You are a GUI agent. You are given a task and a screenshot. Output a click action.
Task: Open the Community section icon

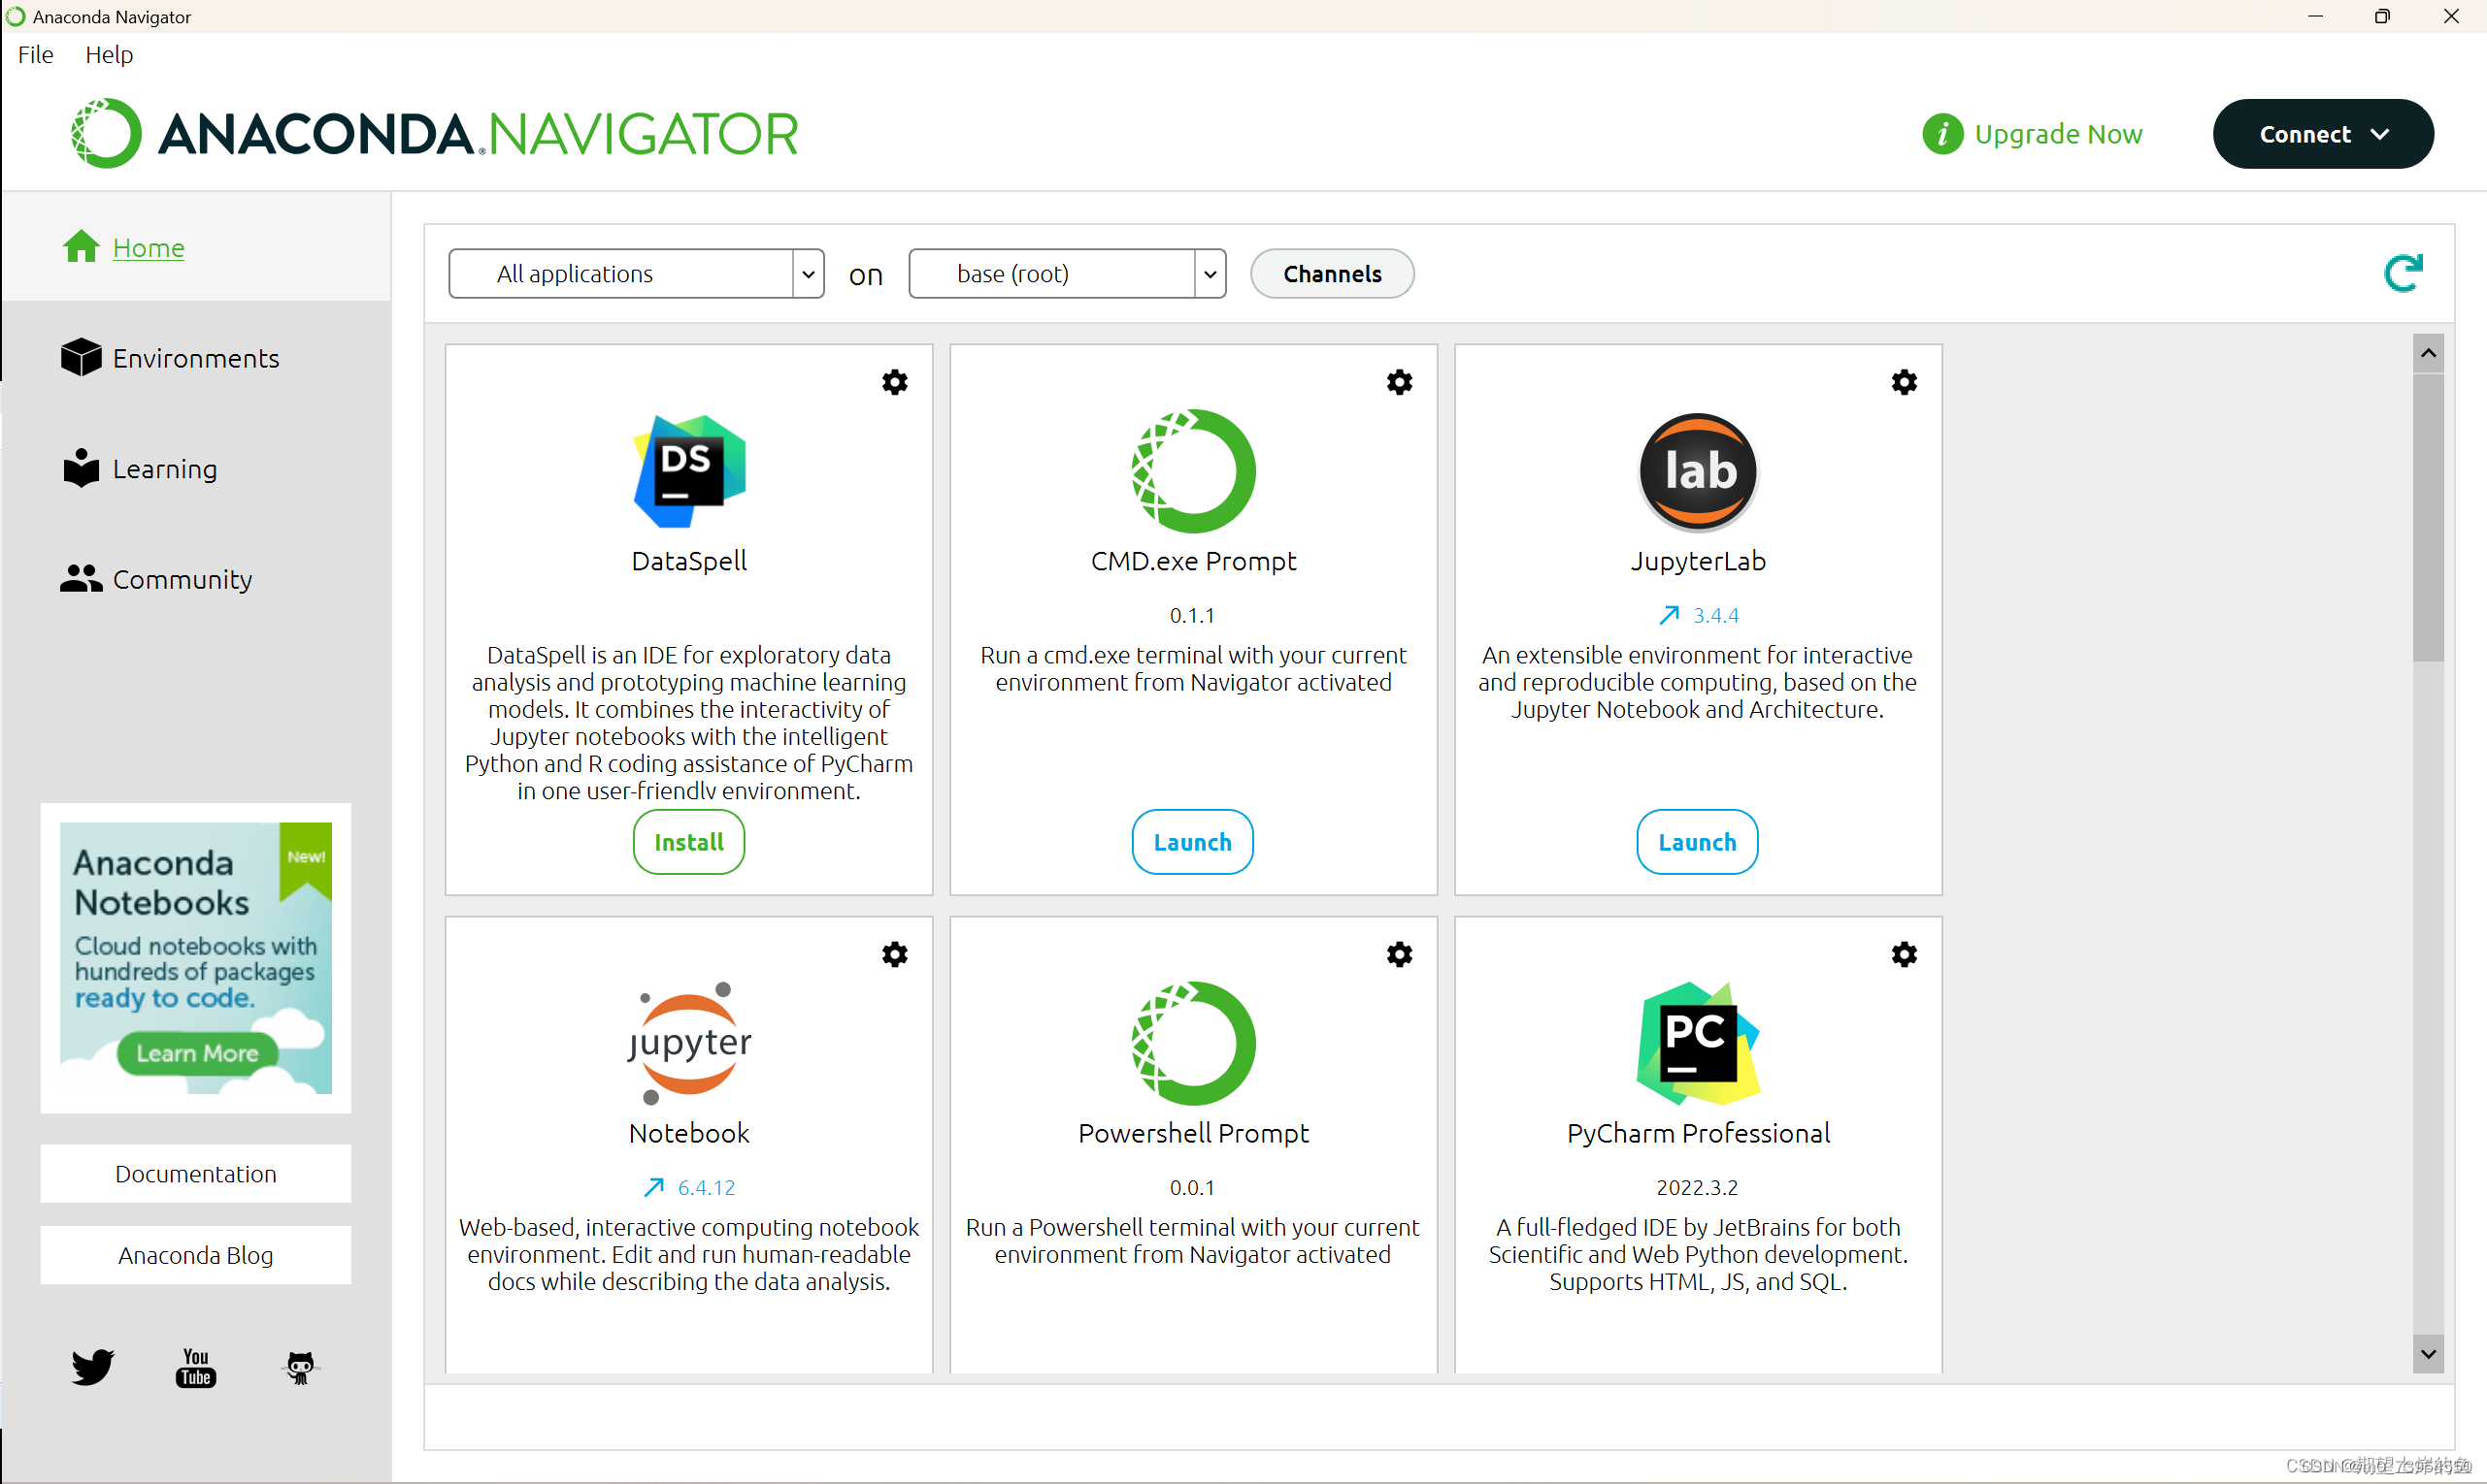click(80, 578)
